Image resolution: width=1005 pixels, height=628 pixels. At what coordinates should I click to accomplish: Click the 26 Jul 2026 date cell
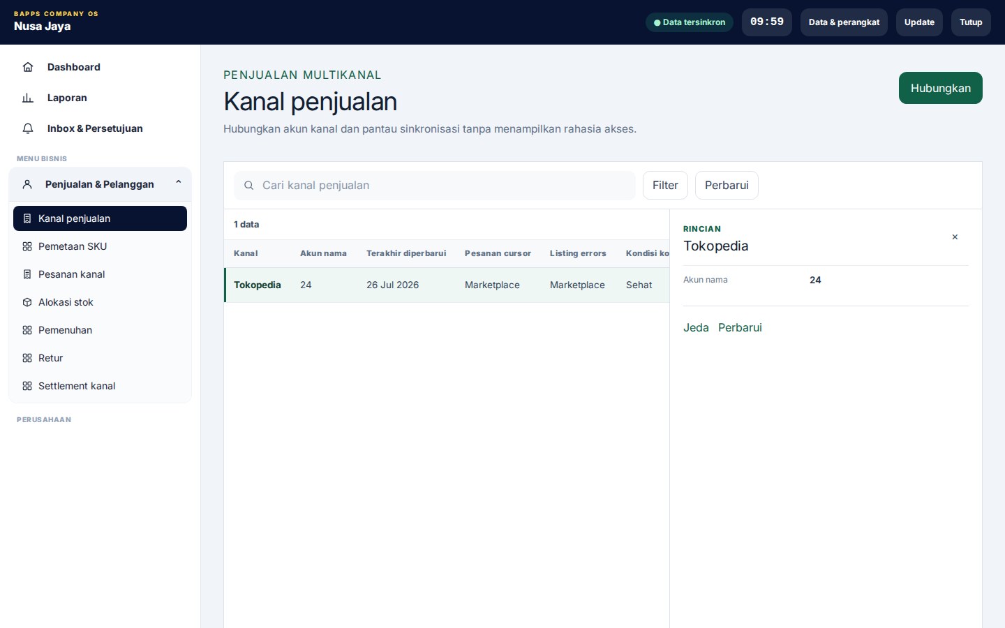click(393, 285)
